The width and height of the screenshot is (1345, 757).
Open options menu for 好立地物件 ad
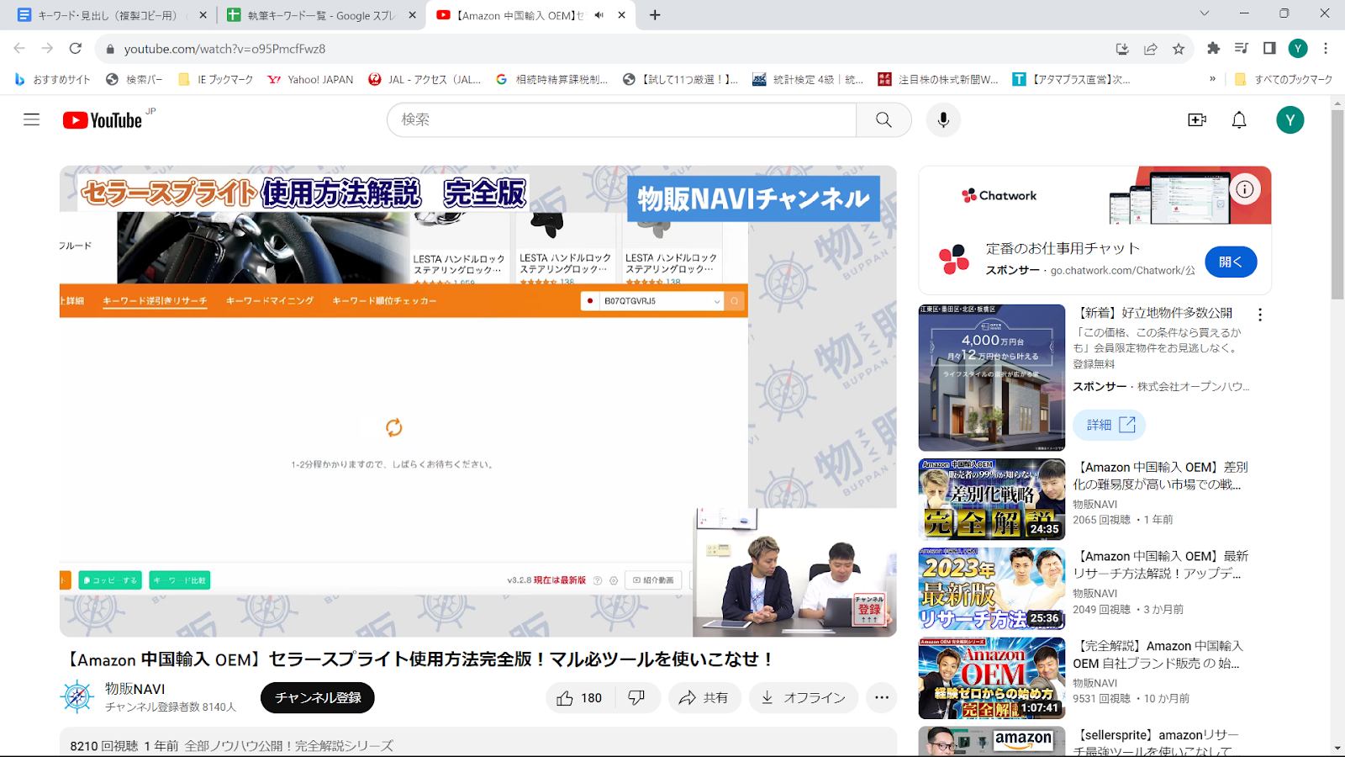1259,315
